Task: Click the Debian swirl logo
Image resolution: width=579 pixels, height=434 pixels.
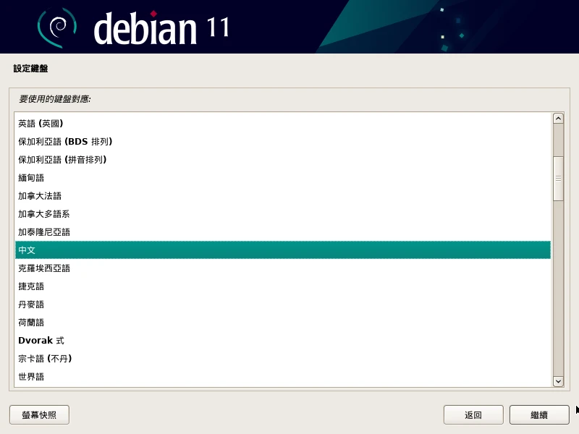Action: pyautogui.click(x=56, y=27)
